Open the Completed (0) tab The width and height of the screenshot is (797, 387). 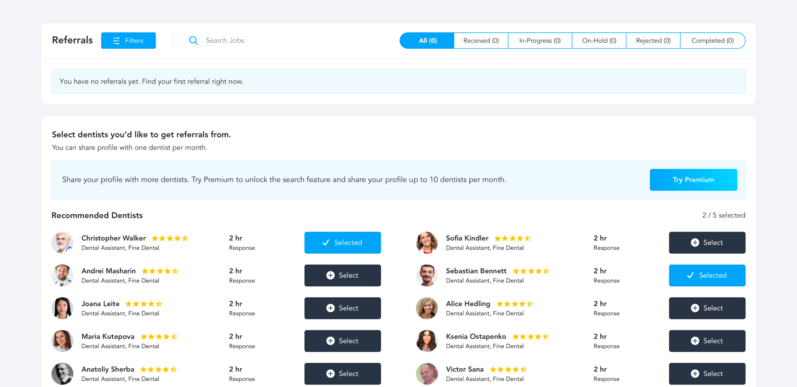(x=712, y=41)
